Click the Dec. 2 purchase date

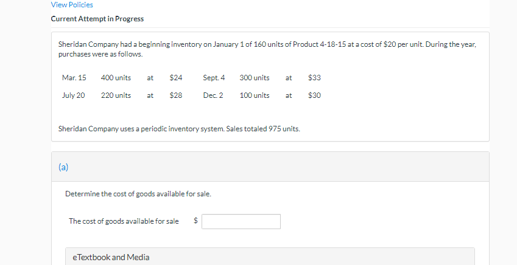pyautogui.click(x=213, y=95)
